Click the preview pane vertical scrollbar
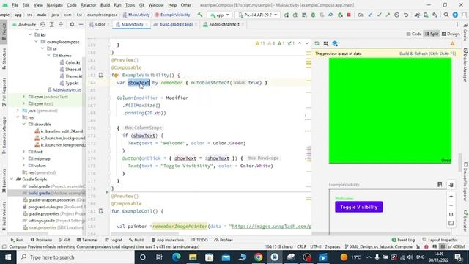 click(459, 163)
